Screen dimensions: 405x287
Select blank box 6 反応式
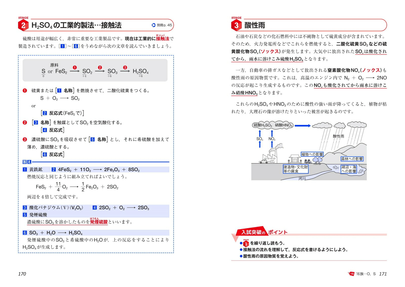point(53,154)
